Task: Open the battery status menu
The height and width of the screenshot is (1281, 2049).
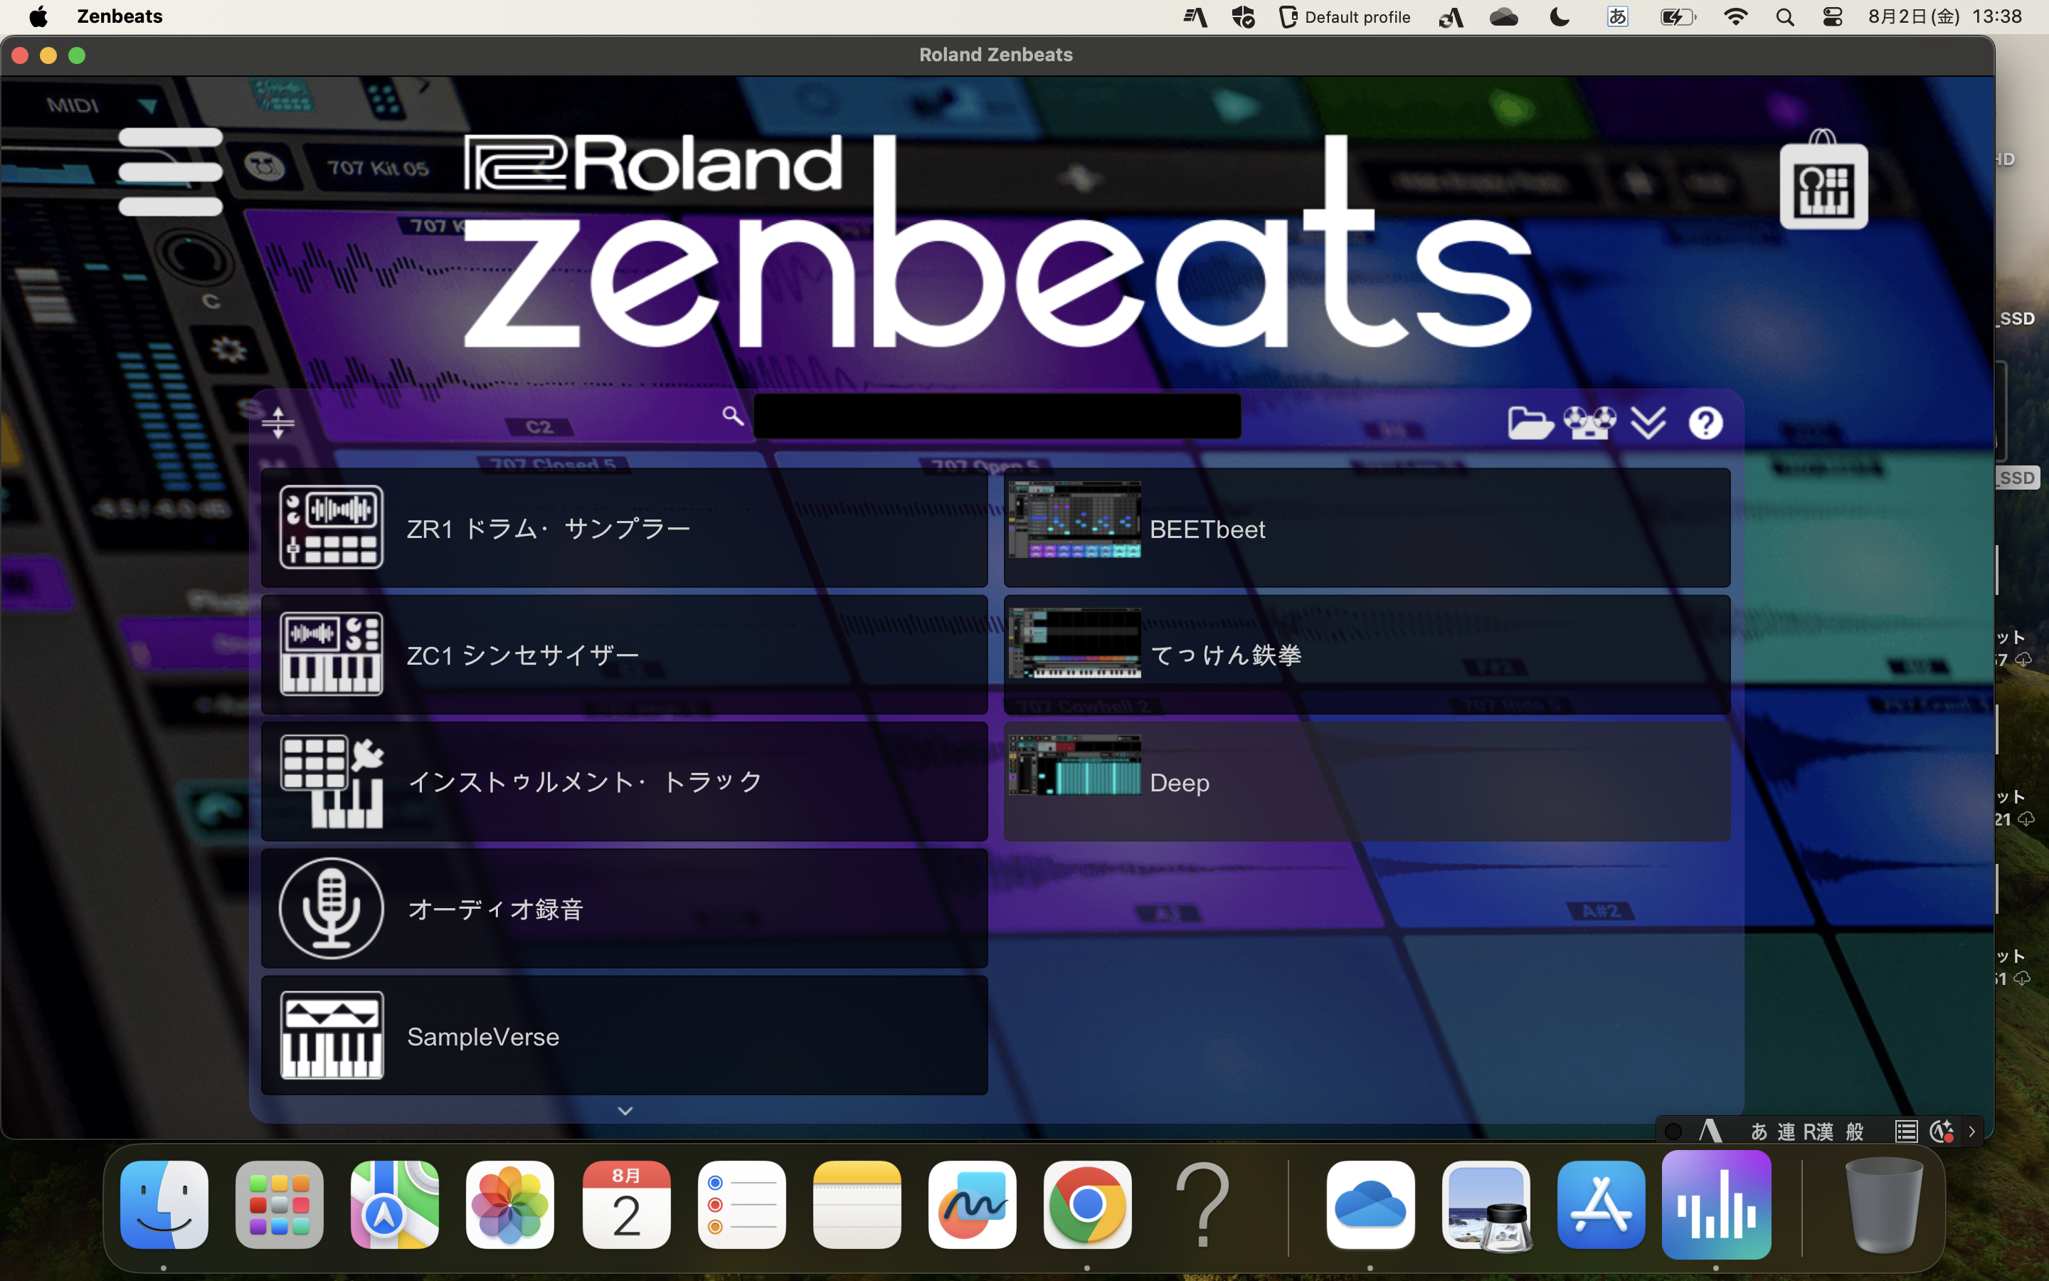Action: point(1678,17)
